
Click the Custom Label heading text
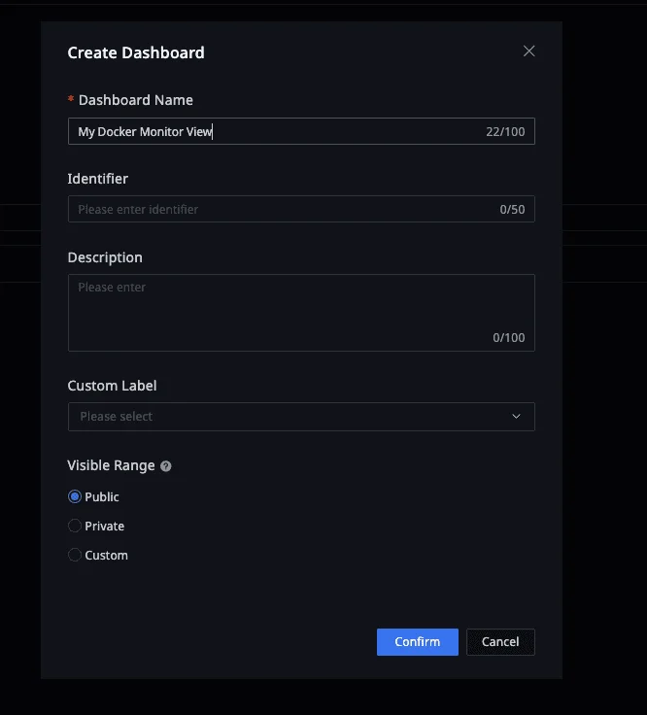(x=112, y=386)
